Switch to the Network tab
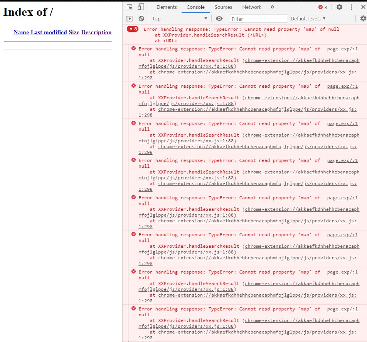This screenshot has width=367, height=342. point(252,7)
